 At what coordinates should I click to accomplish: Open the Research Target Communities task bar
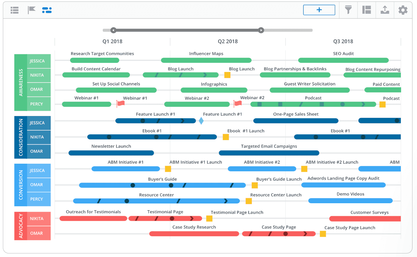(95, 60)
